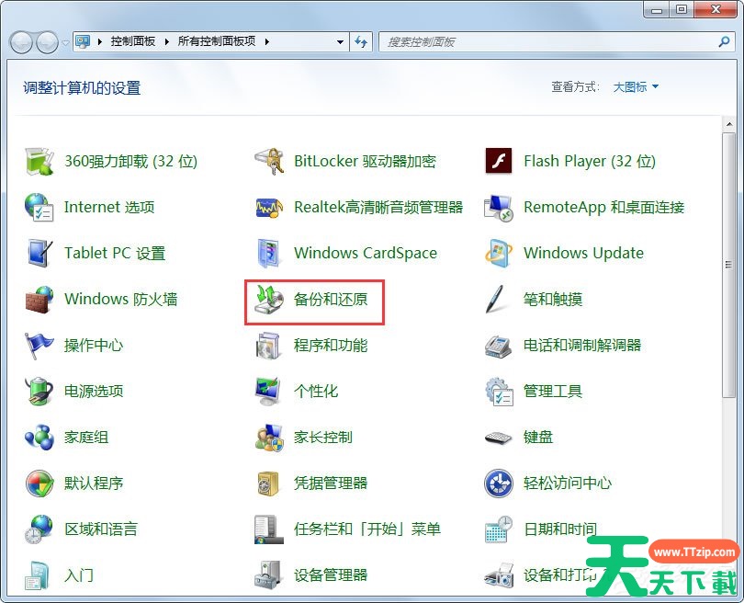Close the control panel window
This screenshot has width=744, height=603.
716,9
